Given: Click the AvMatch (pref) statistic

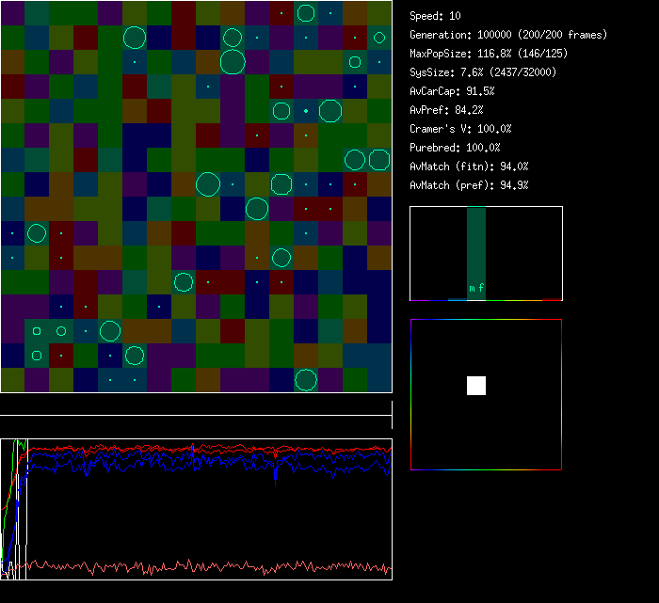Looking at the screenshot, I should tap(469, 185).
